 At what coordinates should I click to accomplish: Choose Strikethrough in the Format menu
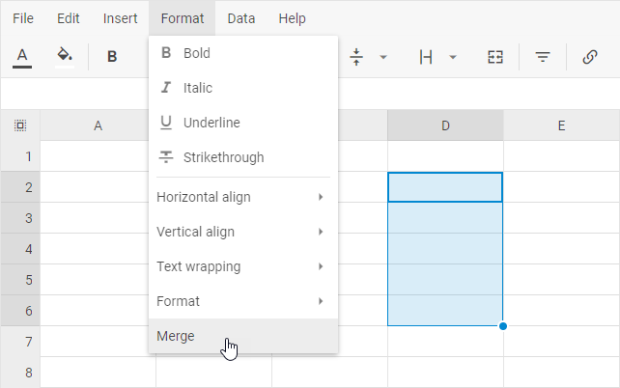coord(243,157)
